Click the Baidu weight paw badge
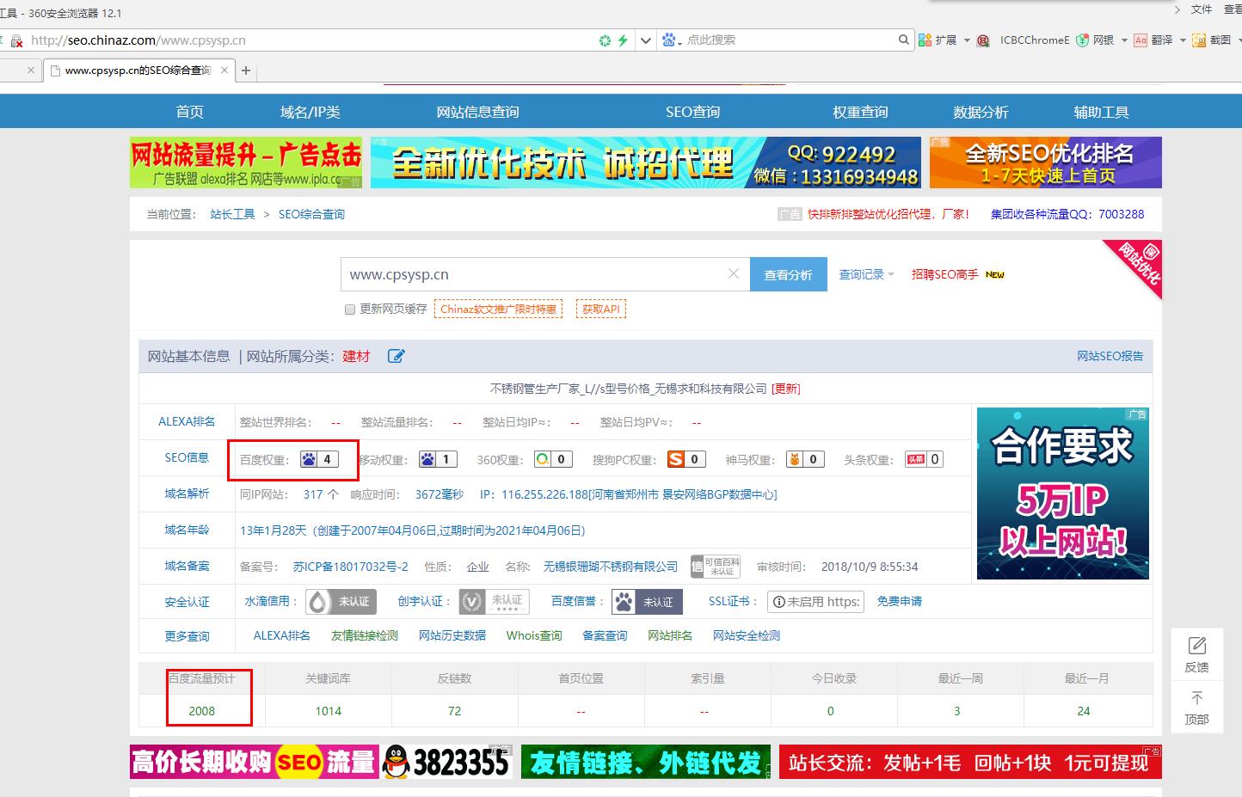 pos(318,459)
